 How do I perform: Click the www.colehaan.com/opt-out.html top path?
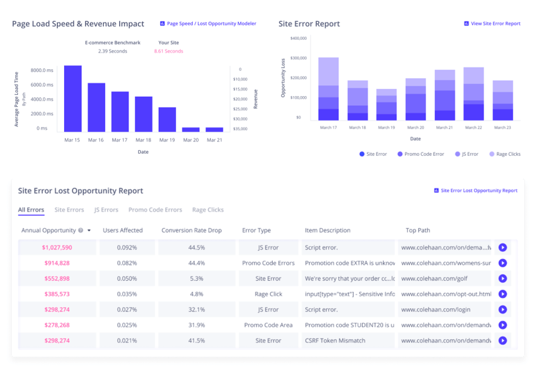coord(446,294)
